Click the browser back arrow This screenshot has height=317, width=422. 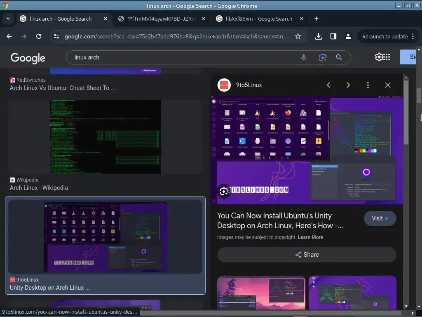coord(9,36)
